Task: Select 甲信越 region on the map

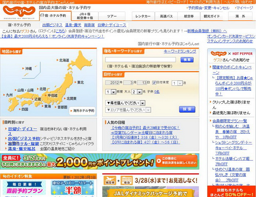Action: click(52, 95)
